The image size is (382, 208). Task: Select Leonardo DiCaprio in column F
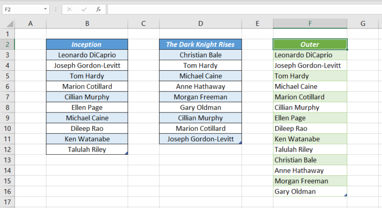[x=310, y=55]
